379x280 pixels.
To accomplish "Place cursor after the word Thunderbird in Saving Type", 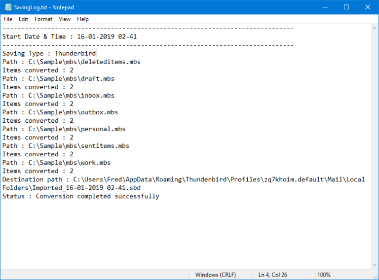I will click(97, 53).
